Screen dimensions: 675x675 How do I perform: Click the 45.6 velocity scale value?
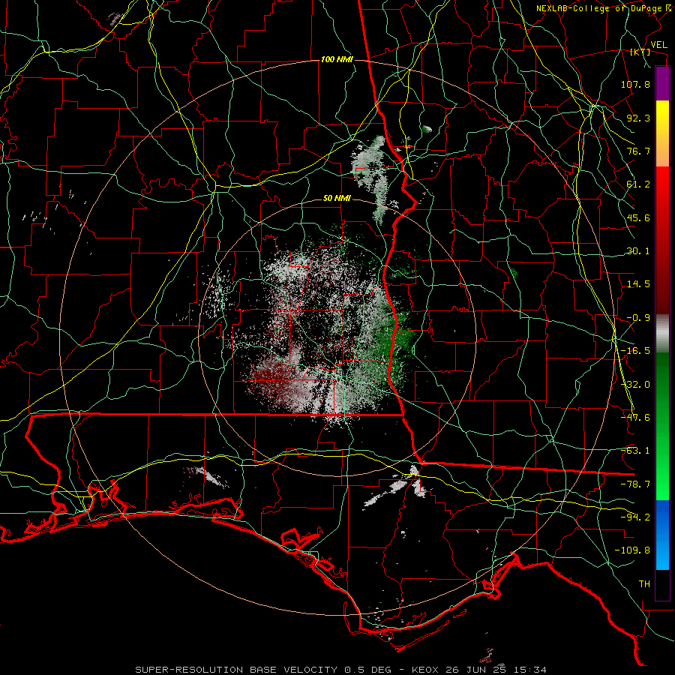pos(638,217)
